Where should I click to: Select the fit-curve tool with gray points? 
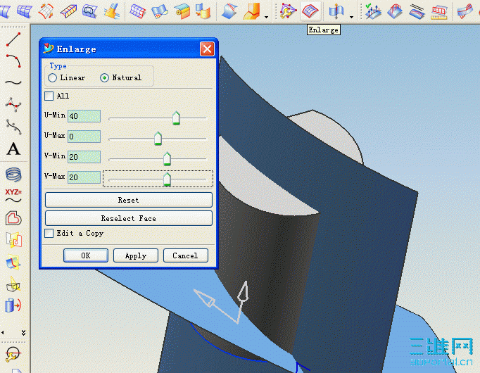(x=13, y=127)
